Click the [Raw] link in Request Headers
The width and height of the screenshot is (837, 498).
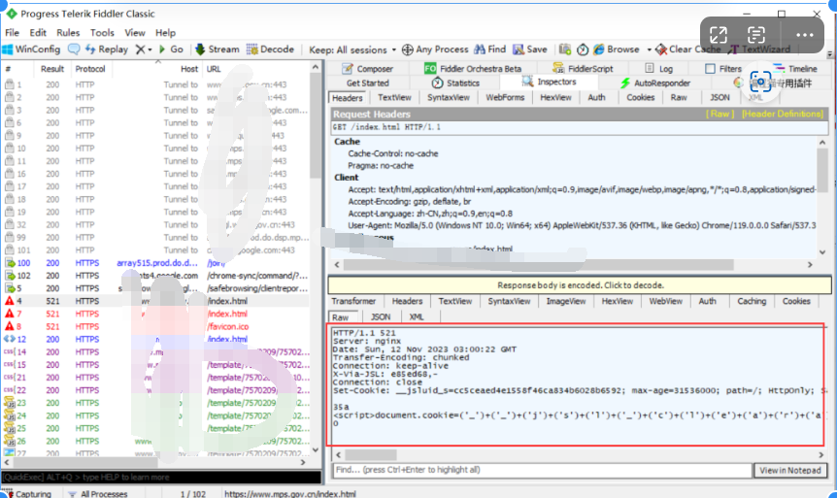click(720, 115)
